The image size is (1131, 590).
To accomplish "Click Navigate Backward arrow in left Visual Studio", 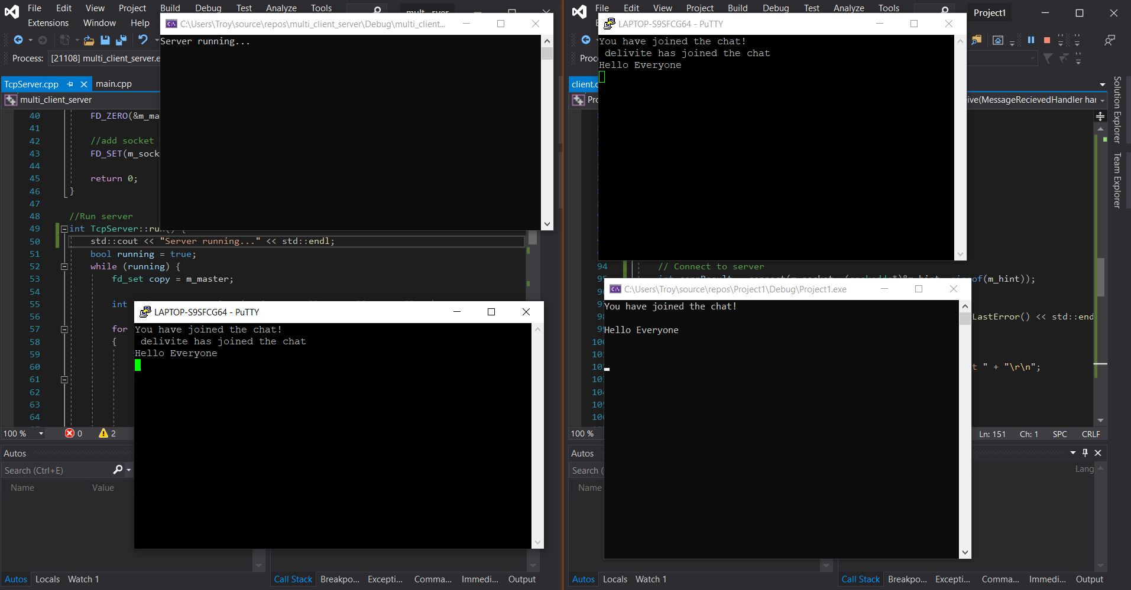I will (18, 40).
